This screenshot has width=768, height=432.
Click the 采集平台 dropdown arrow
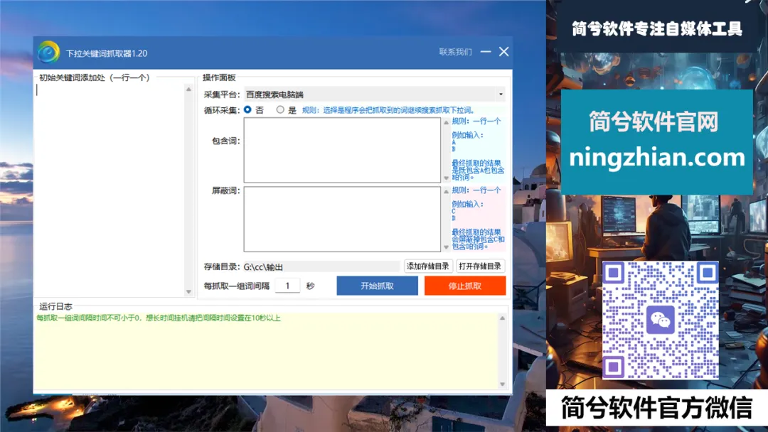[x=501, y=94]
